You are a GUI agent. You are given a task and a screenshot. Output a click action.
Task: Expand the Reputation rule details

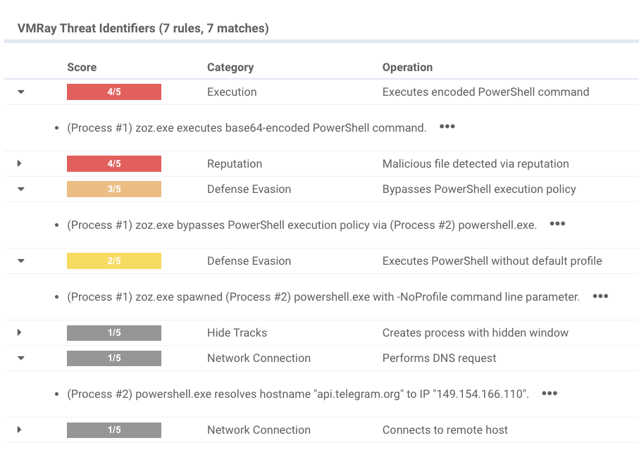20,163
